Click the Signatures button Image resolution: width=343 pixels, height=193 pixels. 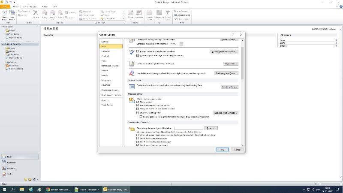231,63
